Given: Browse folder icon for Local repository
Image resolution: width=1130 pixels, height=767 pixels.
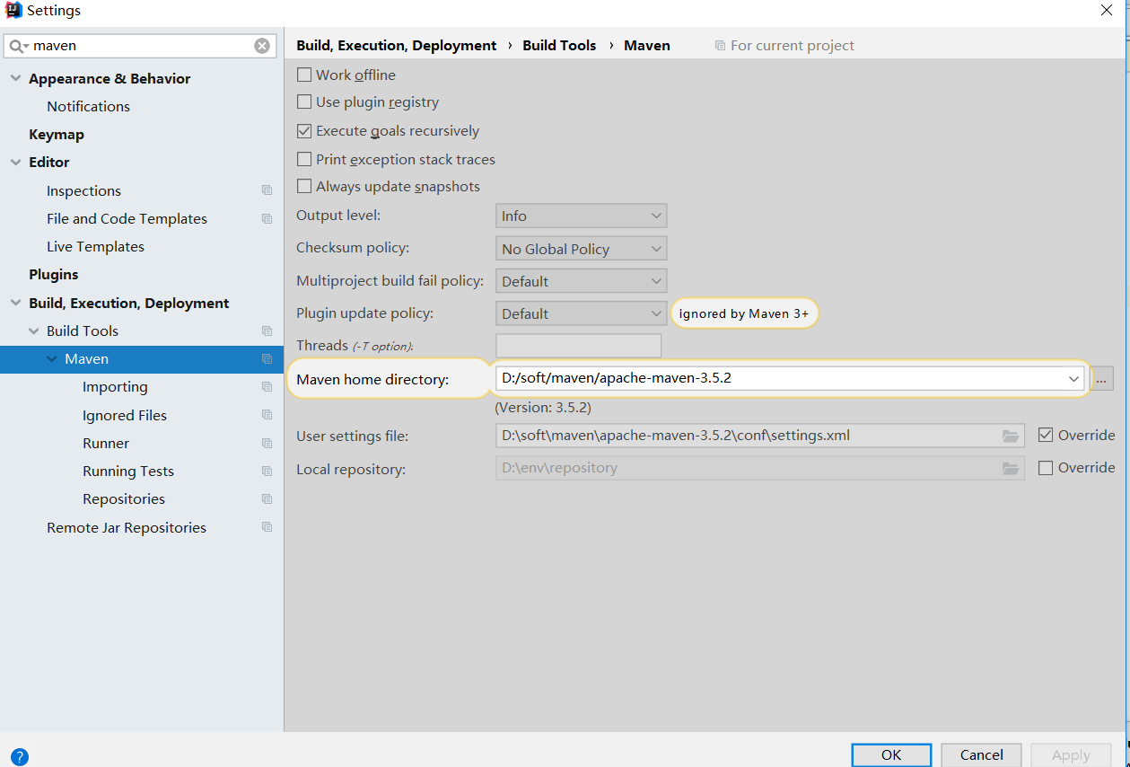Looking at the screenshot, I should point(1011,468).
